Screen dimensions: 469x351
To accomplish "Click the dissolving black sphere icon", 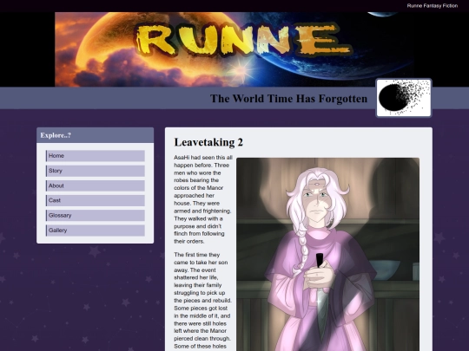I will coord(404,98).
